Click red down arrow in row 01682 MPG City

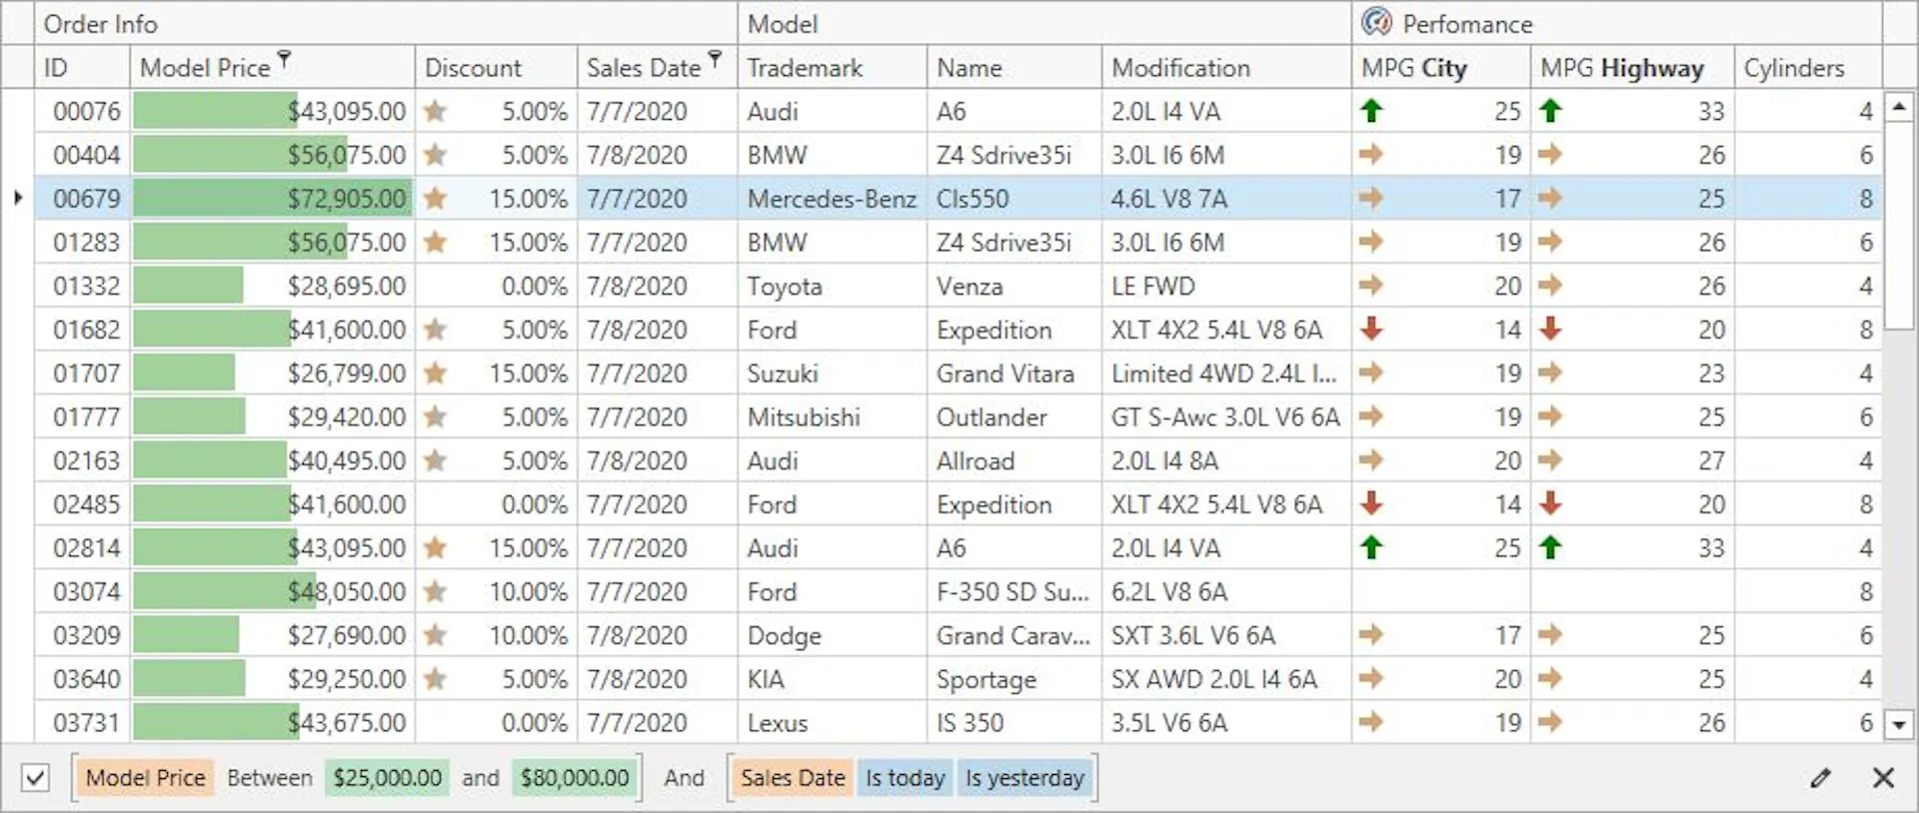1371,329
